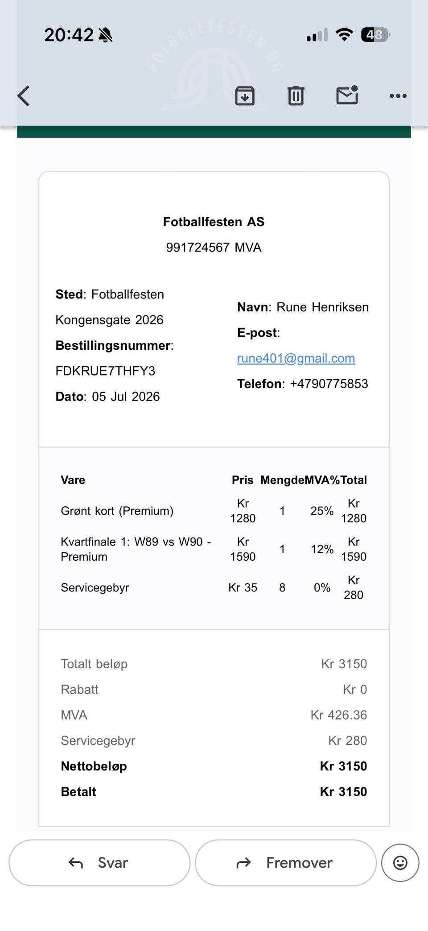Go back with the left arrow
428x931 pixels.
click(24, 96)
